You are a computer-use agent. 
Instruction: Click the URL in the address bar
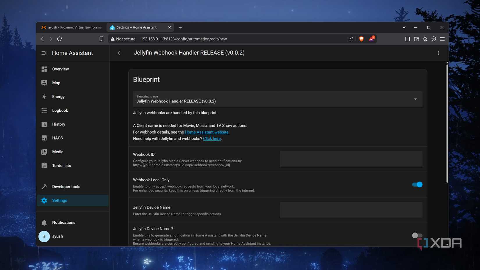tap(184, 39)
